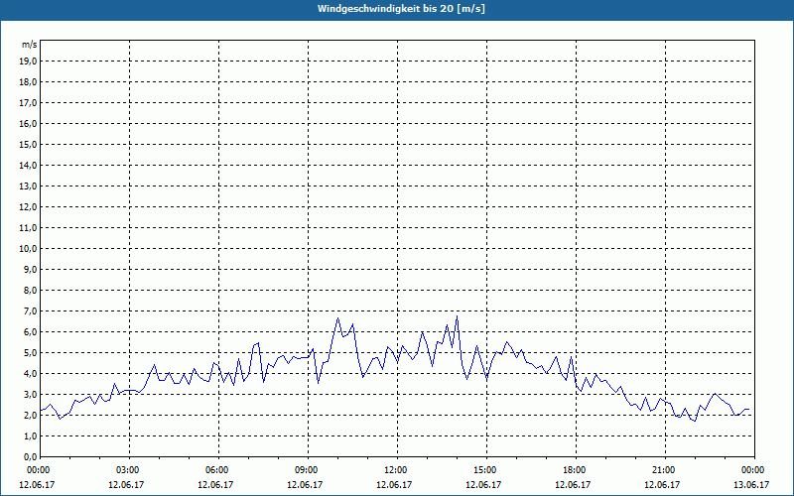Click the date 12.06.17 beneath 21:00
Viewport: 794px width, 496px height.
(x=662, y=485)
